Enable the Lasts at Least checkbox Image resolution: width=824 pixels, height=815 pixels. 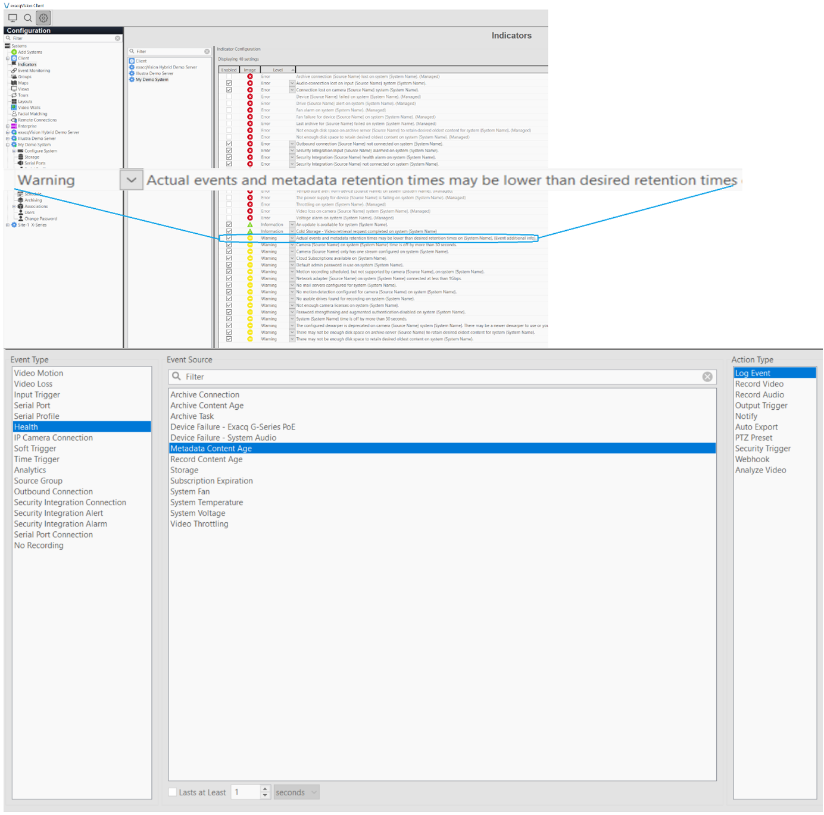pos(173,792)
